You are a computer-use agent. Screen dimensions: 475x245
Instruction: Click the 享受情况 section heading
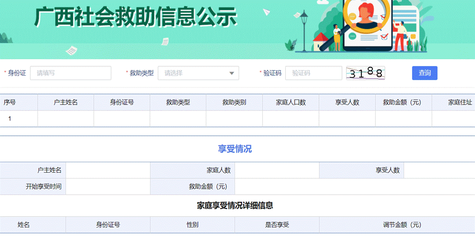coord(234,149)
